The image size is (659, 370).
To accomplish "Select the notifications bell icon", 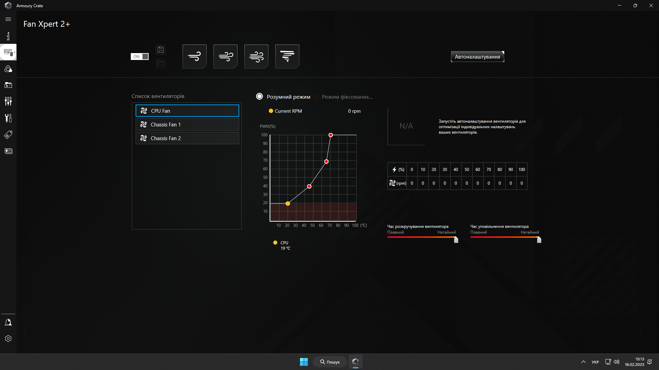I will pyautogui.click(x=8, y=322).
